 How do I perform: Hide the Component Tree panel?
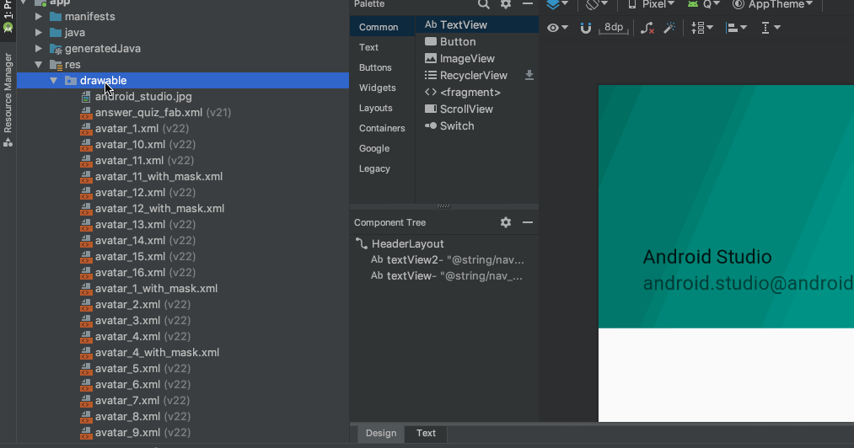[x=527, y=222]
